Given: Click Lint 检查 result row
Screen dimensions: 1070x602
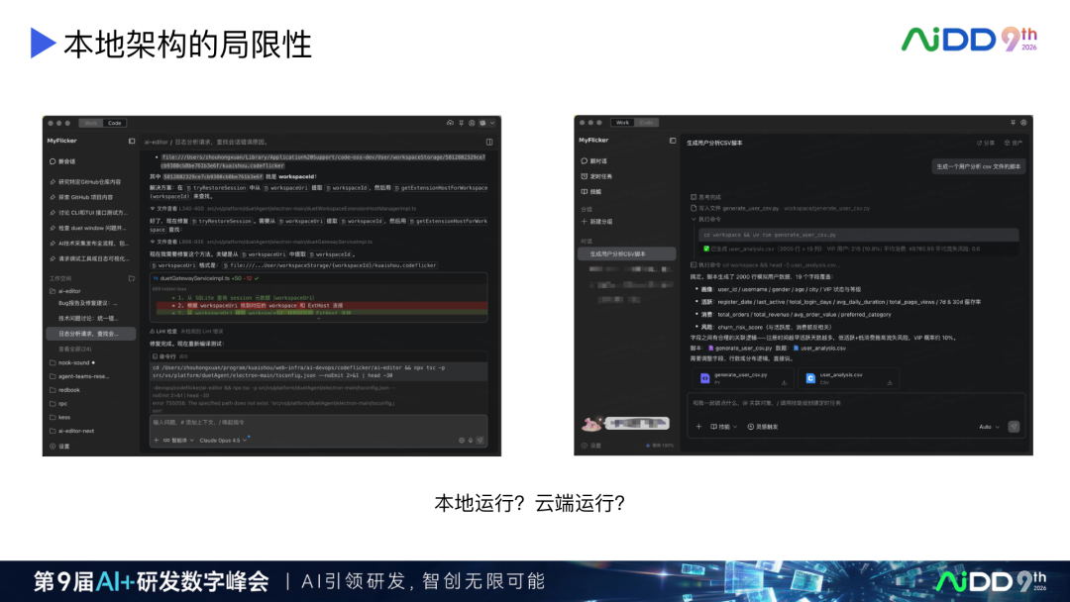Looking at the screenshot, I should (187, 332).
